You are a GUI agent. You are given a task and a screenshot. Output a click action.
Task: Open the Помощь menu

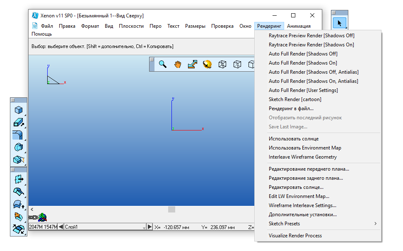[42, 34]
